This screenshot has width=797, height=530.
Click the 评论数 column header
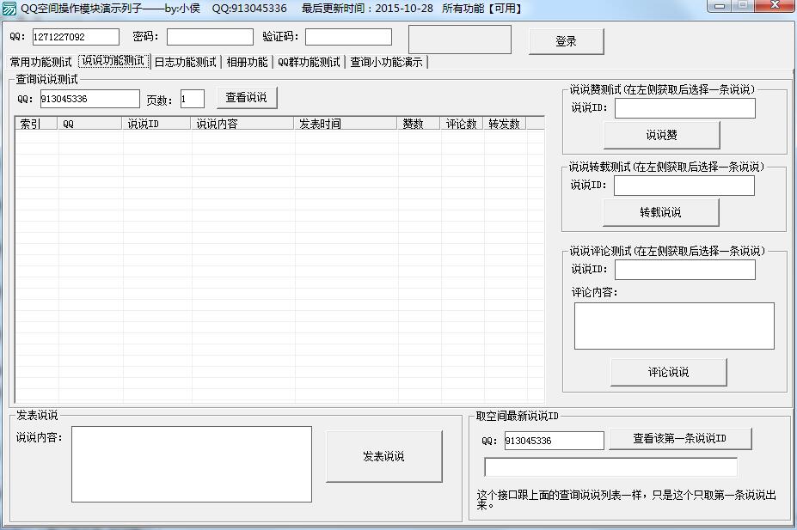[462, 124]
